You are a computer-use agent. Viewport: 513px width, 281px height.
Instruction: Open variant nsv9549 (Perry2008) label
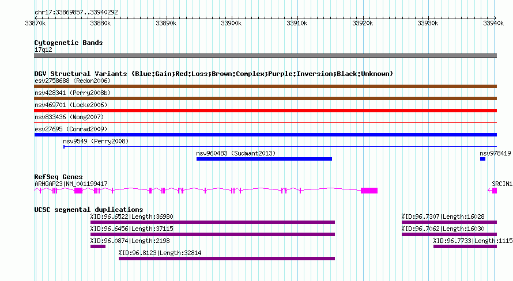point(96,141)
